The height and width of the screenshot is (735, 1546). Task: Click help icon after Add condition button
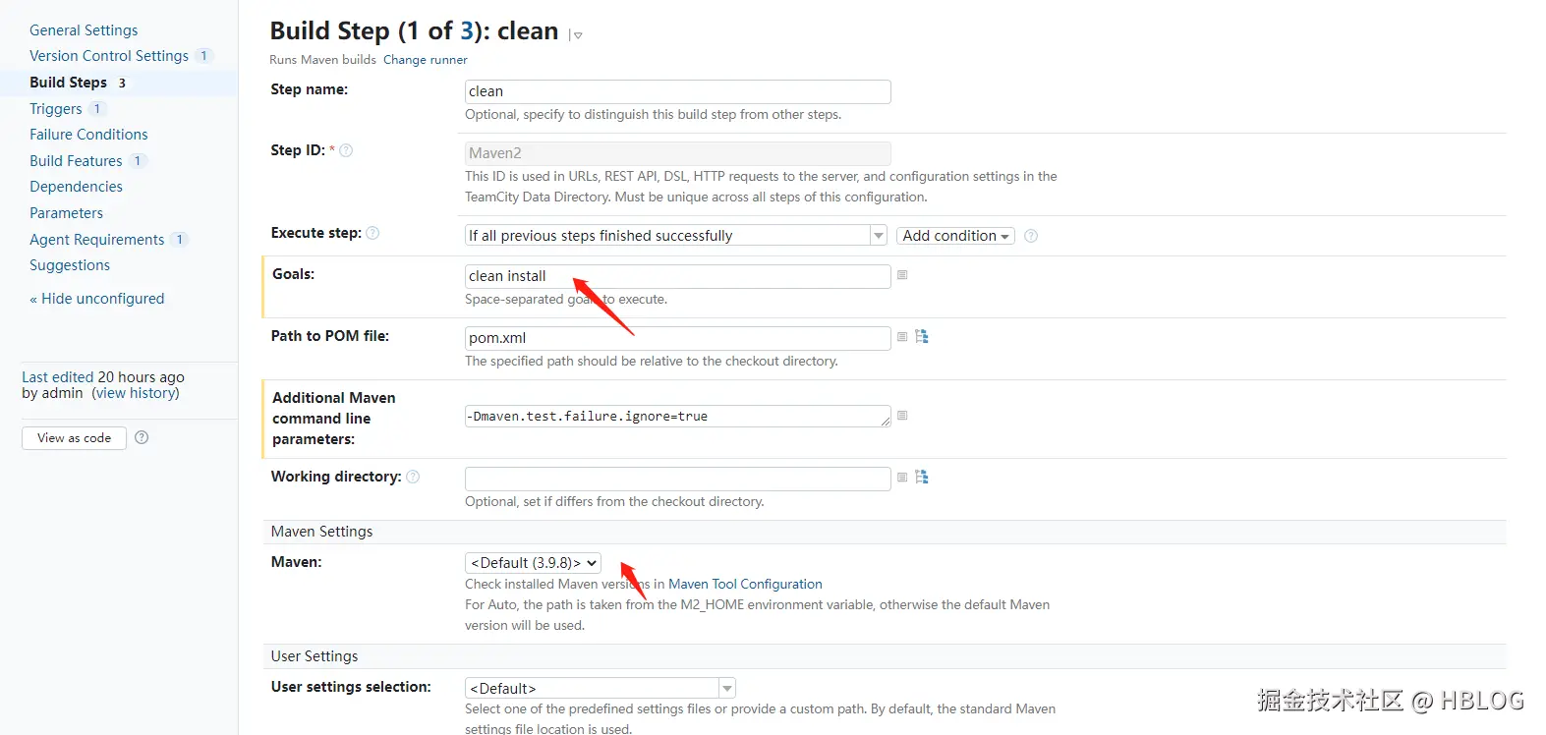click(x=1031, y=236)
